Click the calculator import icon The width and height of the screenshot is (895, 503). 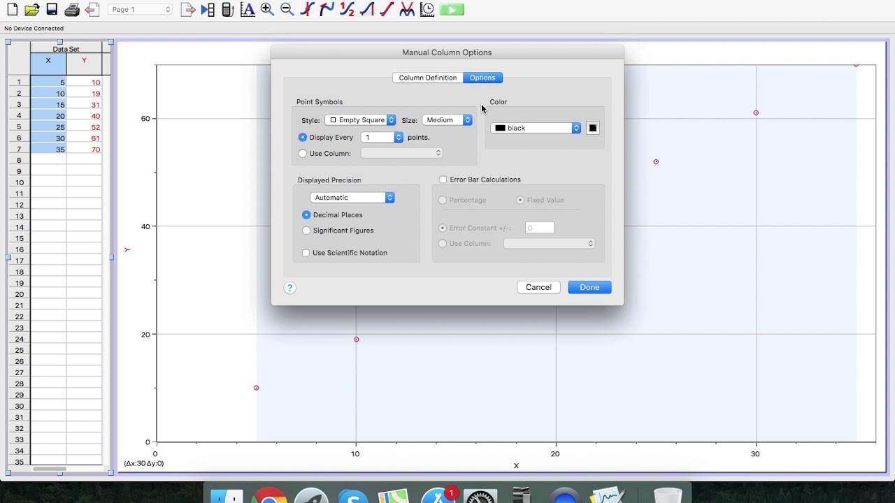coord(227,10)
